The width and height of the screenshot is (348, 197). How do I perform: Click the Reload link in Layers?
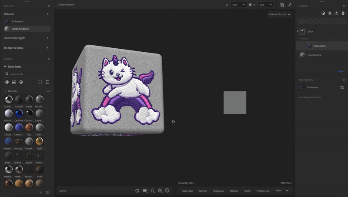tap(342, 71)
